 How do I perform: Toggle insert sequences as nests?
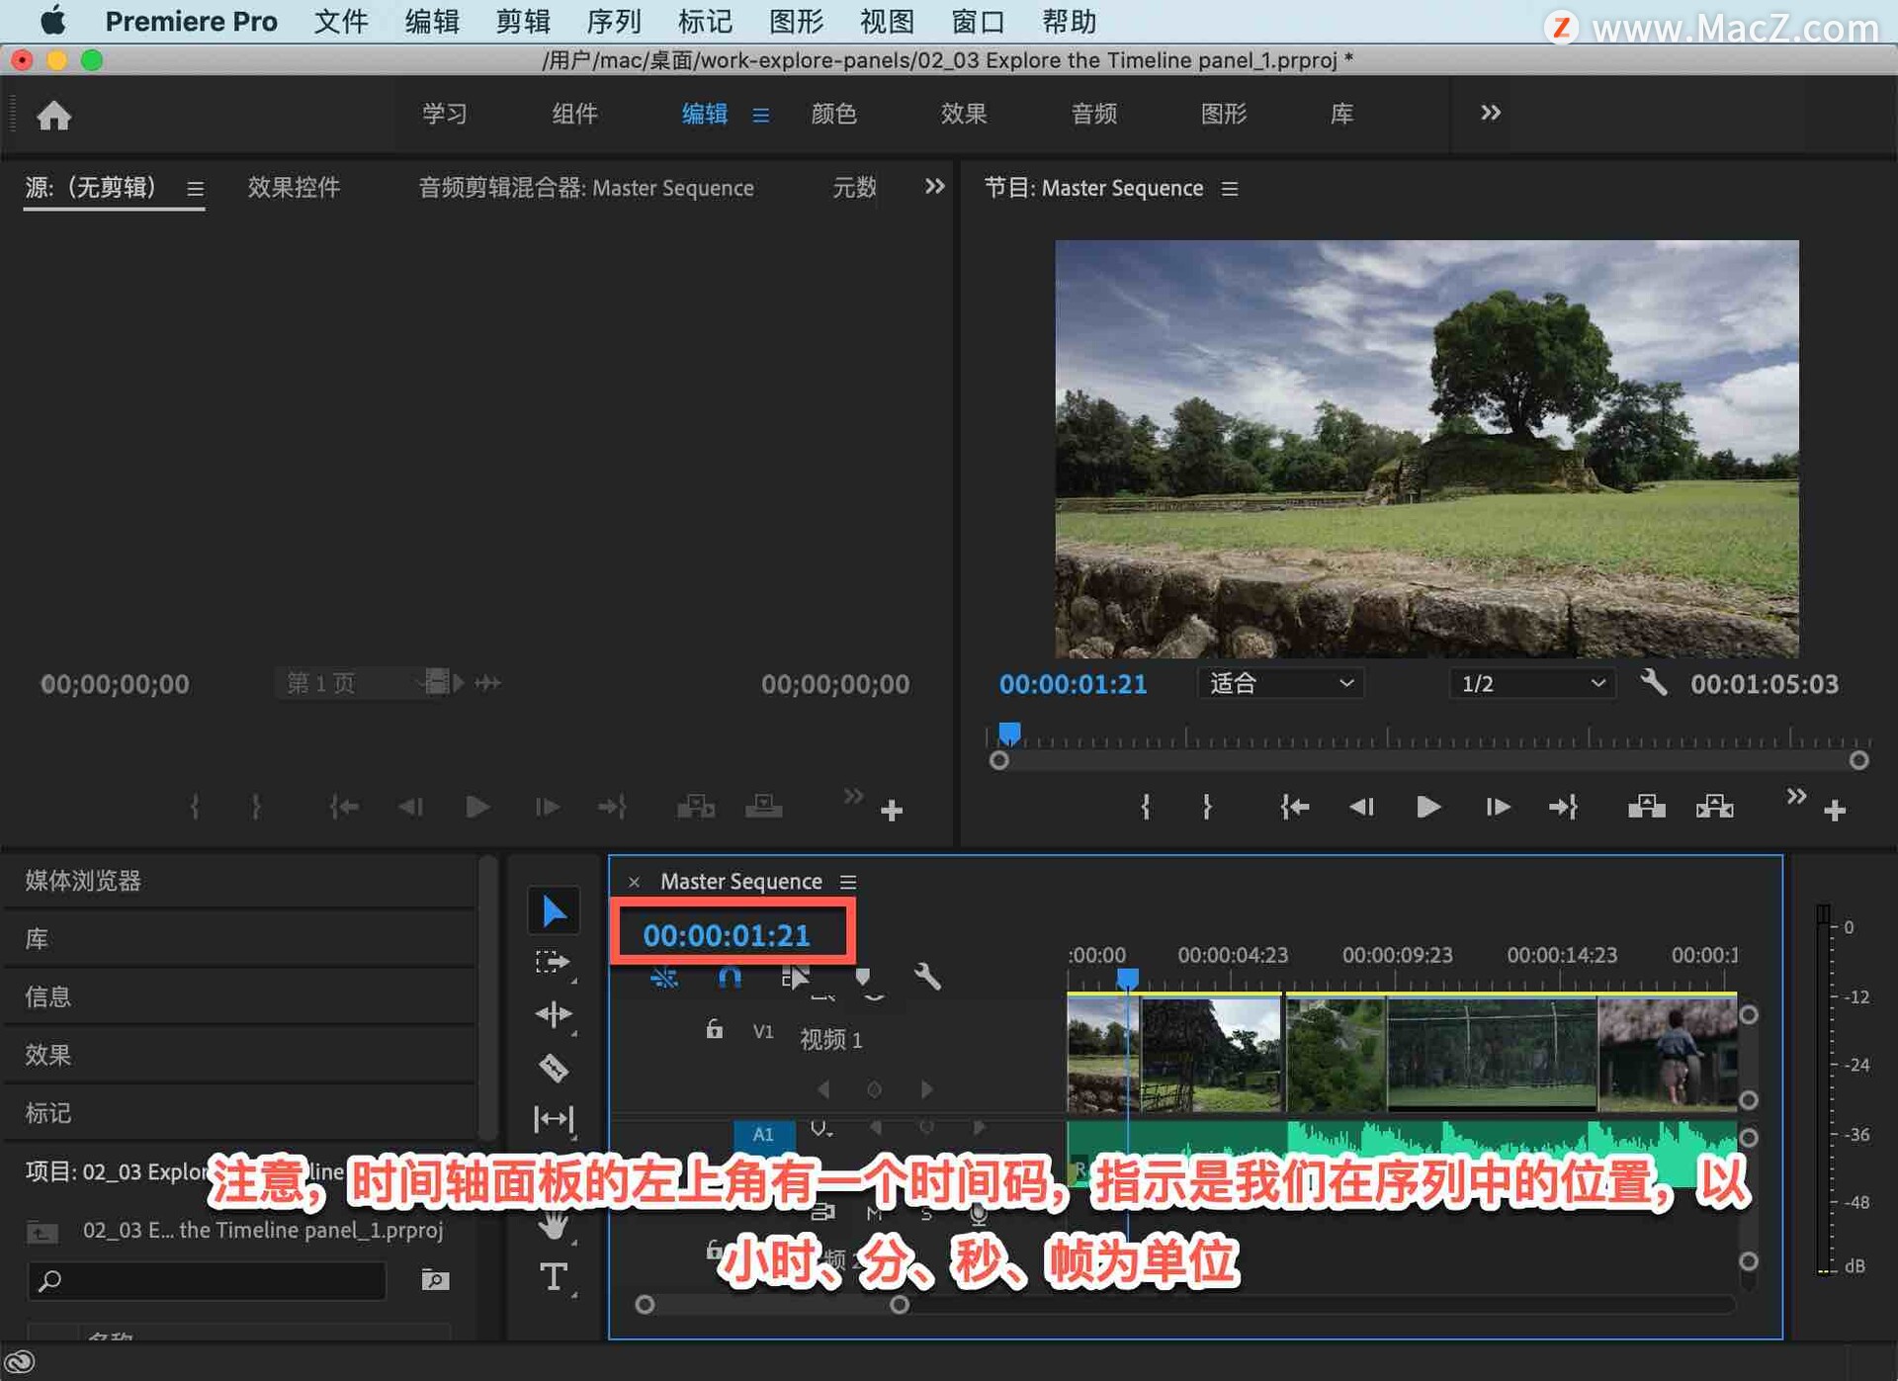(x=664, y=977)
